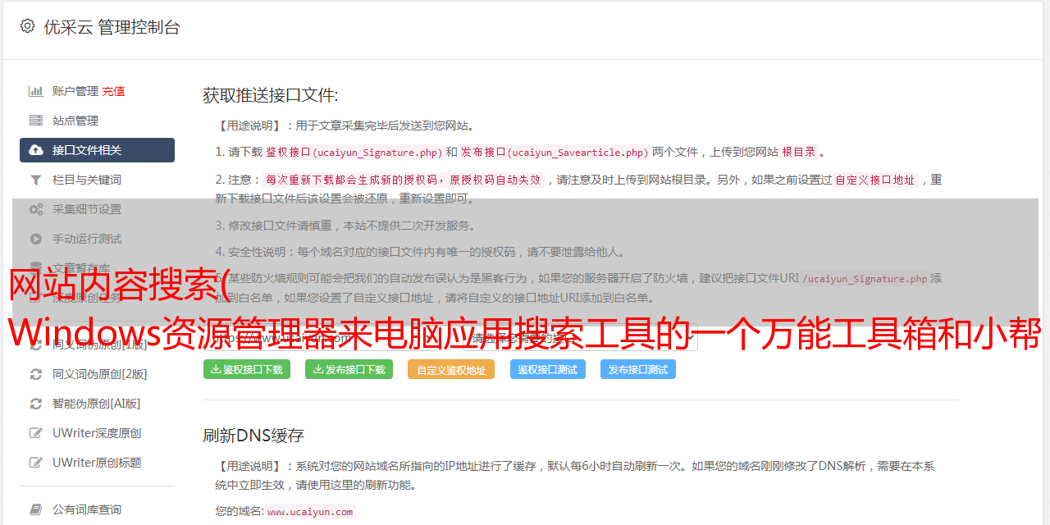Click the green 发布接口下载 button
The image size is (1050, 525).
coord(349,369)
